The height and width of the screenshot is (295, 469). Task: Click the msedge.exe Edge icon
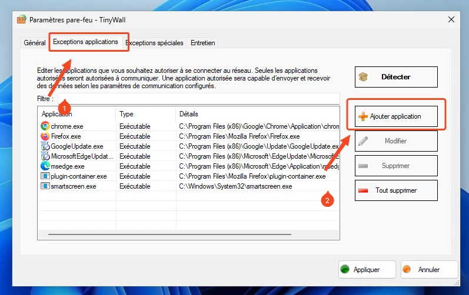click(x=45, y=166)
